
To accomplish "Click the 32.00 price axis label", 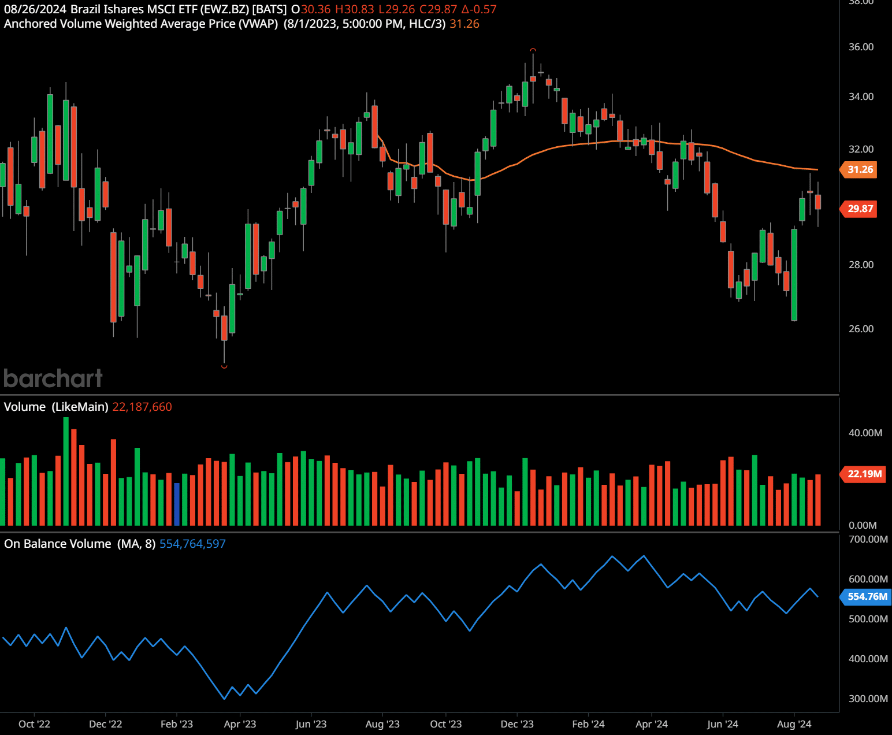I will click(x=861, y=149).
